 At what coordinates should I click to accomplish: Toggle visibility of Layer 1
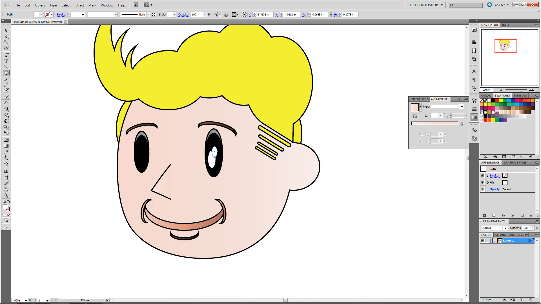(x=482, y=241)
